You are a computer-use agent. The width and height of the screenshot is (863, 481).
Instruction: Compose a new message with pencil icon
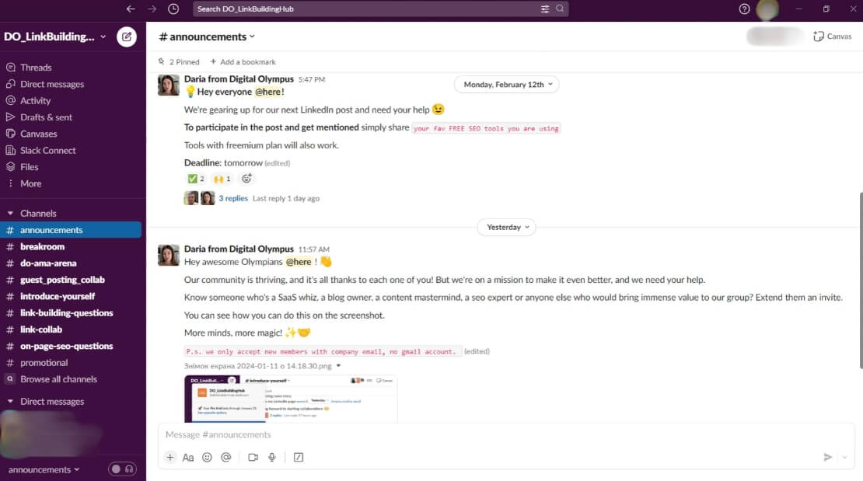pyautogui.click(x=127, y=37)
